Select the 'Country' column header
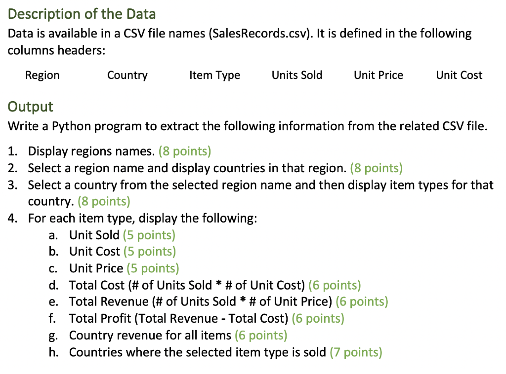506x374 pixels. 127,75
